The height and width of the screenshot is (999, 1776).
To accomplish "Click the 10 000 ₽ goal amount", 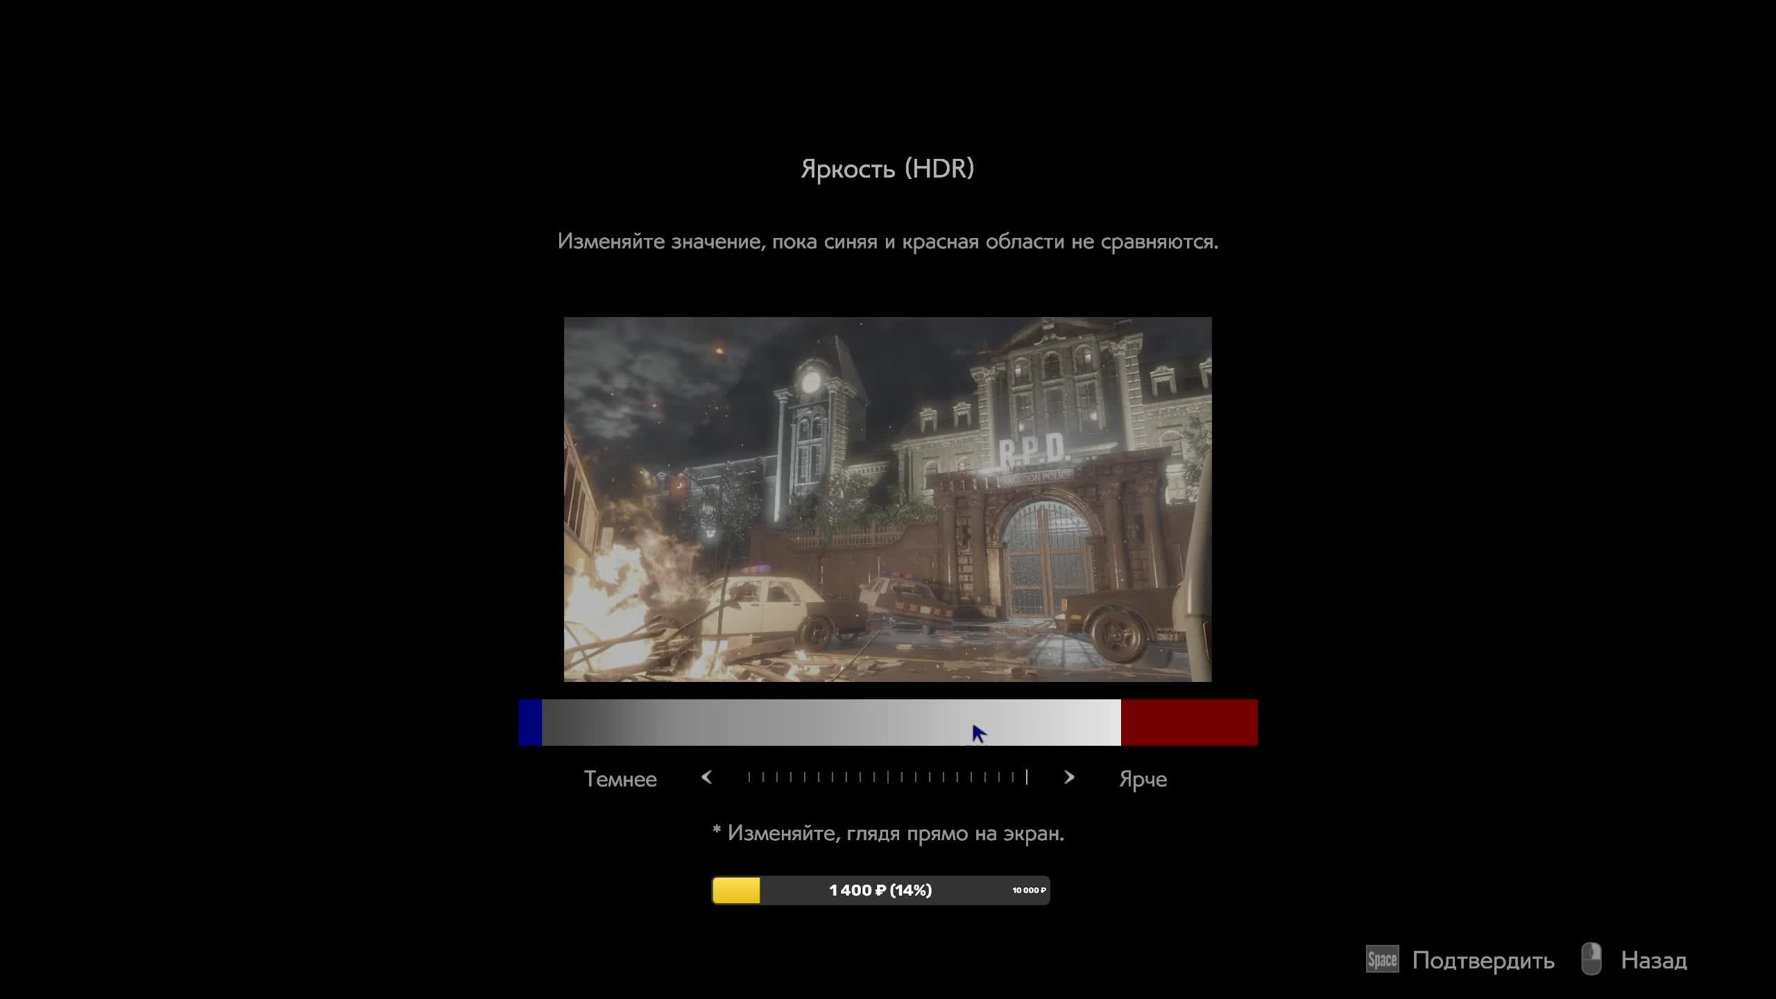I will (1029, 890).
